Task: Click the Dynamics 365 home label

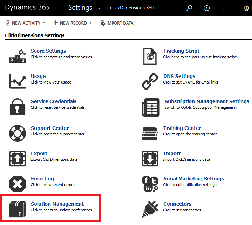Action: 27,7
